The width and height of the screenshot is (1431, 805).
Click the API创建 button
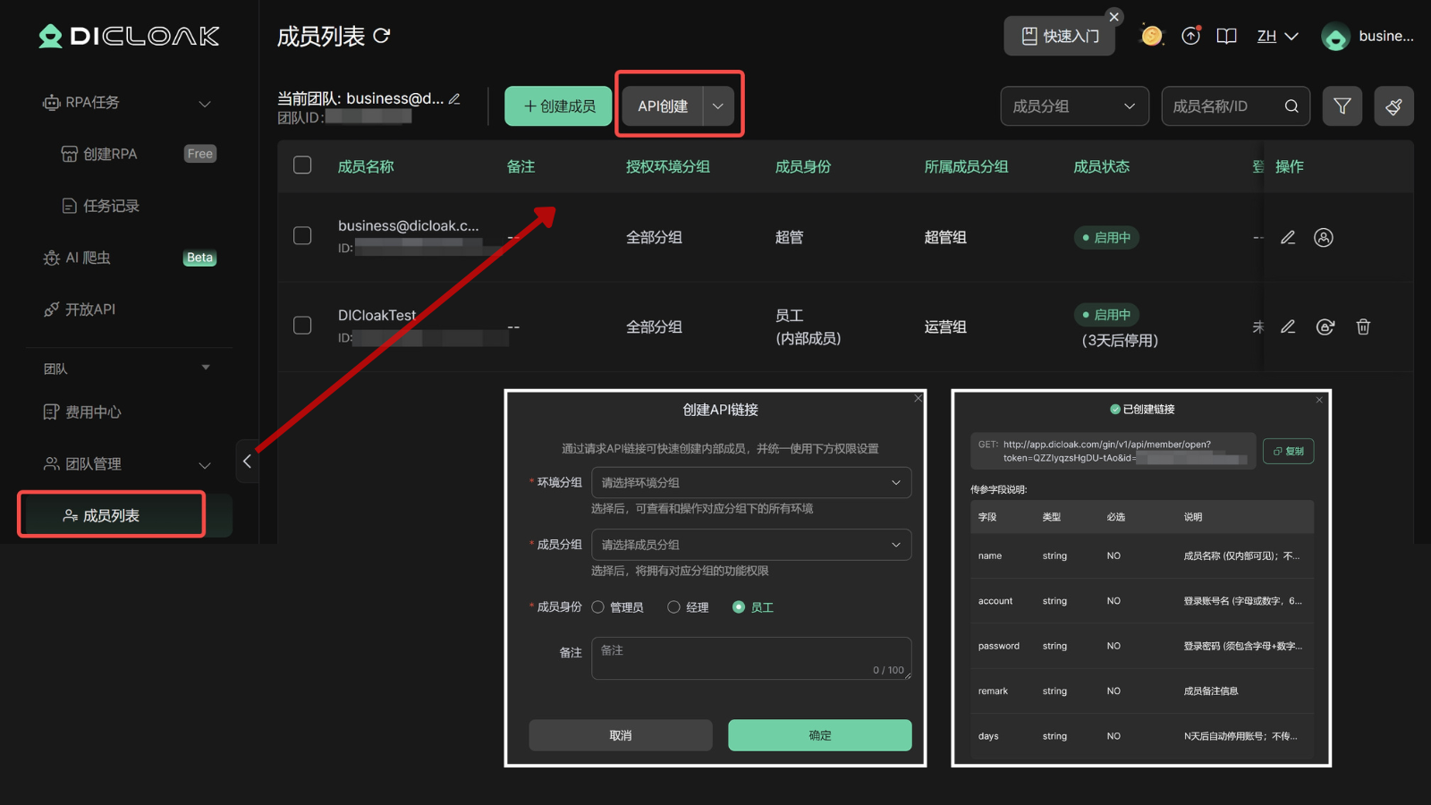663,106
